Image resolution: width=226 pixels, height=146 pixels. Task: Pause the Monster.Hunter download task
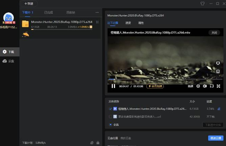[97, 22]
